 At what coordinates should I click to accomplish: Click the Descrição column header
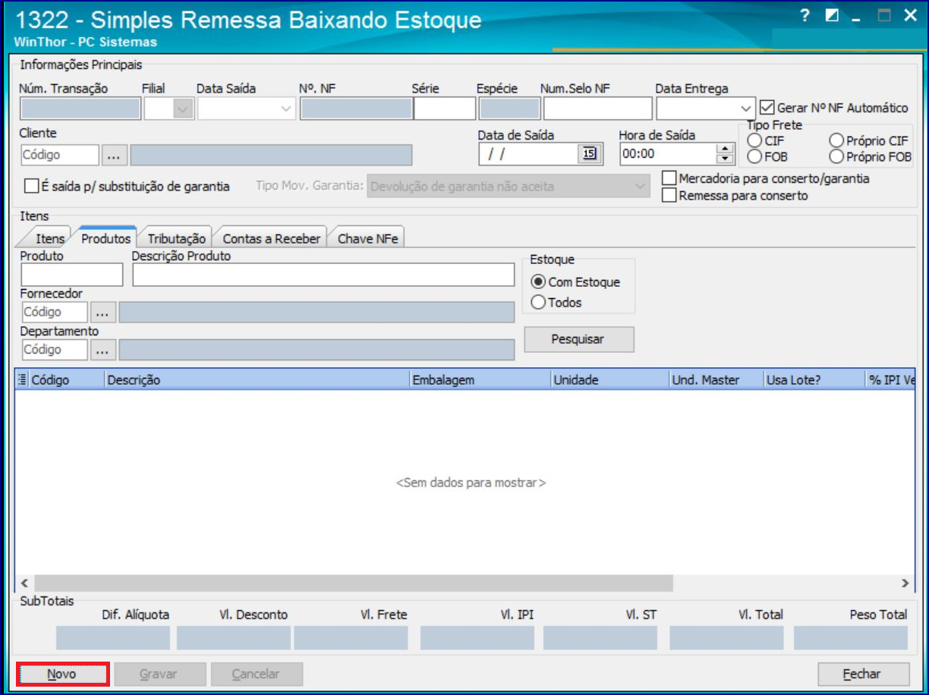tap(257, 379)
